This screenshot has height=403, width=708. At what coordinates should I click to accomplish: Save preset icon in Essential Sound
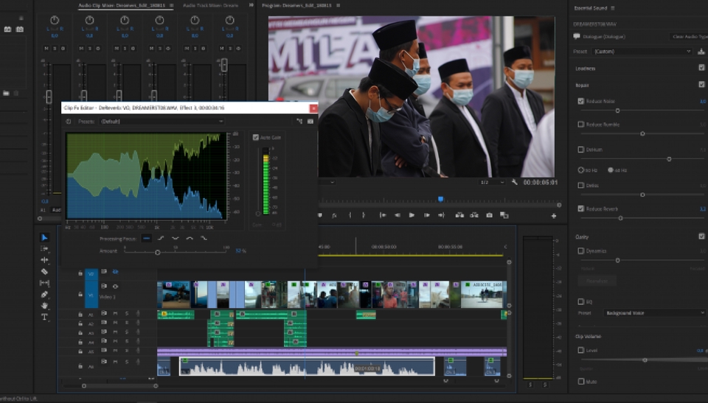click(701, 52)
